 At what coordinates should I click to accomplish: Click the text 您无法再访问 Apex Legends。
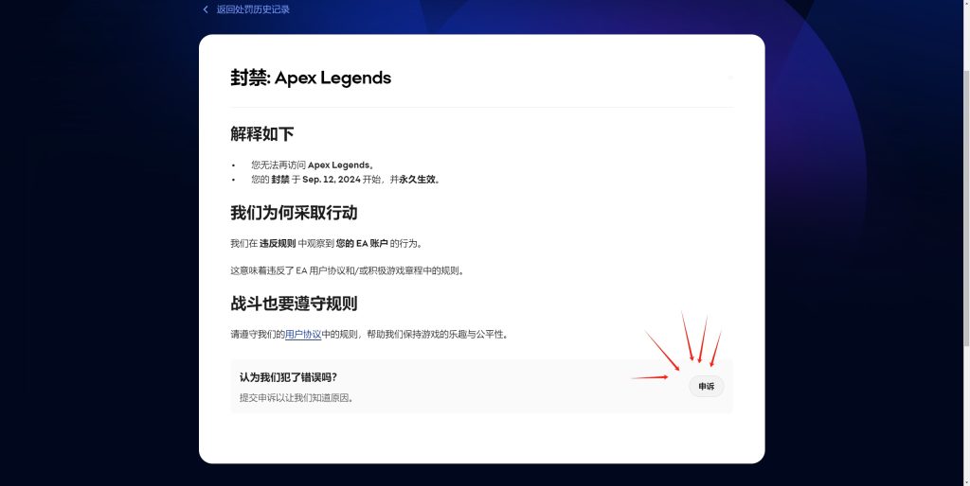click(x=313, y=165)
